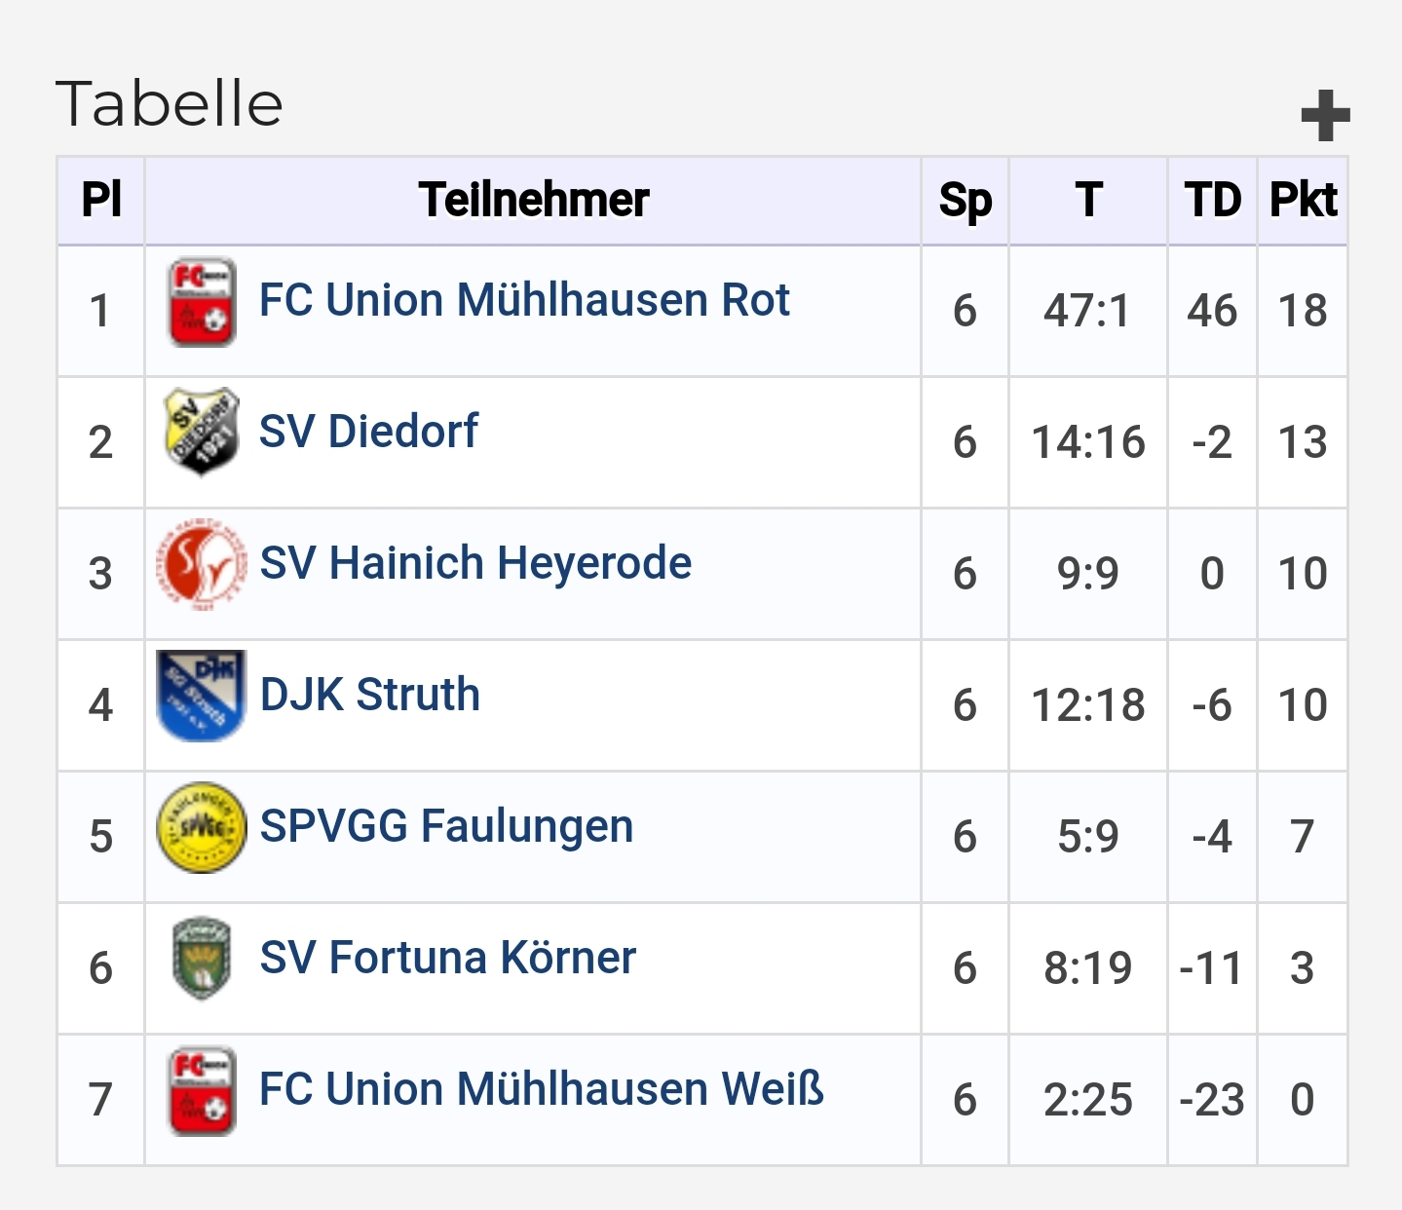Click the SV Diedorf club logo

[201, 432]
